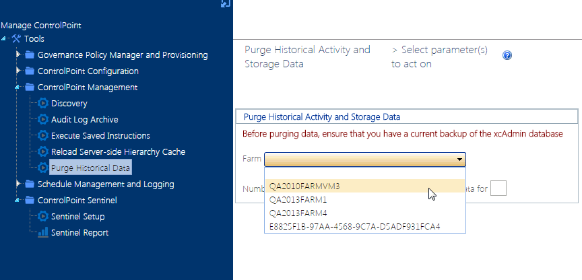Click the empty data-for input box
582x280 pixels.
[x=498, y=189]
